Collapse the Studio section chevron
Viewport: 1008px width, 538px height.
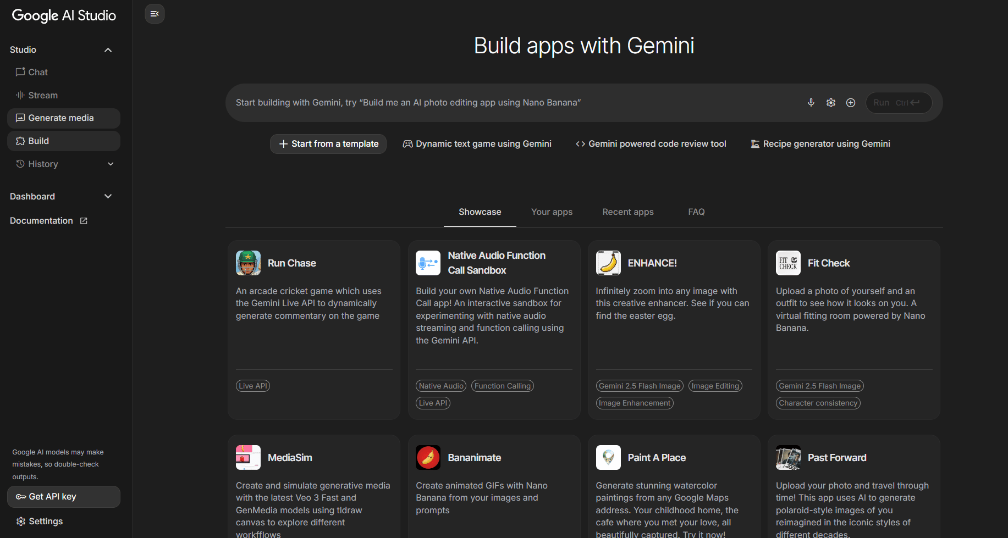pyautogui.click(x=108, y=50)
